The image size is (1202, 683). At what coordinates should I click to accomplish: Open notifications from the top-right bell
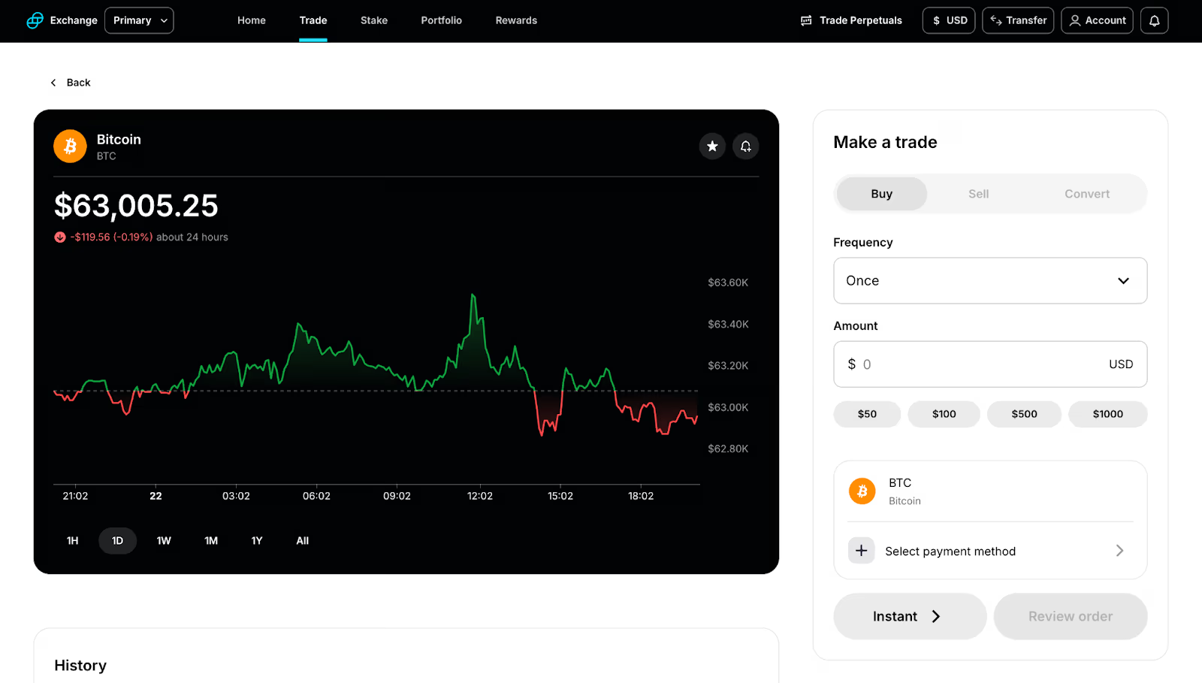coord(1153,20)
